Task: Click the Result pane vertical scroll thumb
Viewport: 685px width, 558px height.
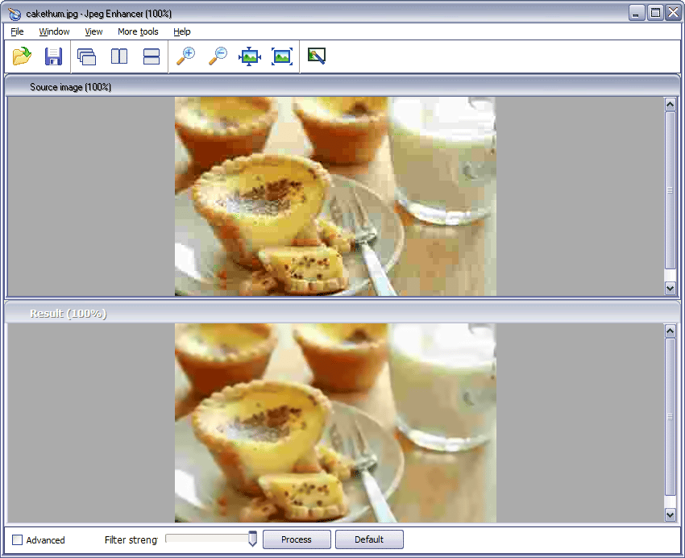Action: click(670, 417)
